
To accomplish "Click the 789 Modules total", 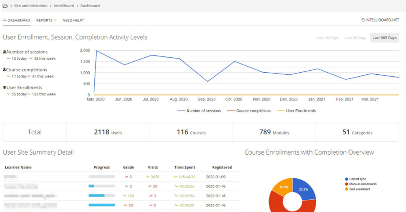I will (x=274, y=132).
